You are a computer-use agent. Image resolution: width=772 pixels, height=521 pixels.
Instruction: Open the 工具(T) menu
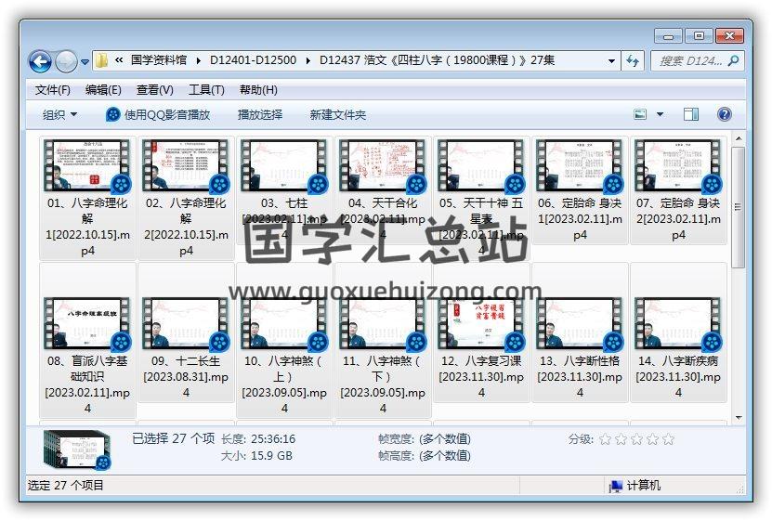click(x=206, y=90)
